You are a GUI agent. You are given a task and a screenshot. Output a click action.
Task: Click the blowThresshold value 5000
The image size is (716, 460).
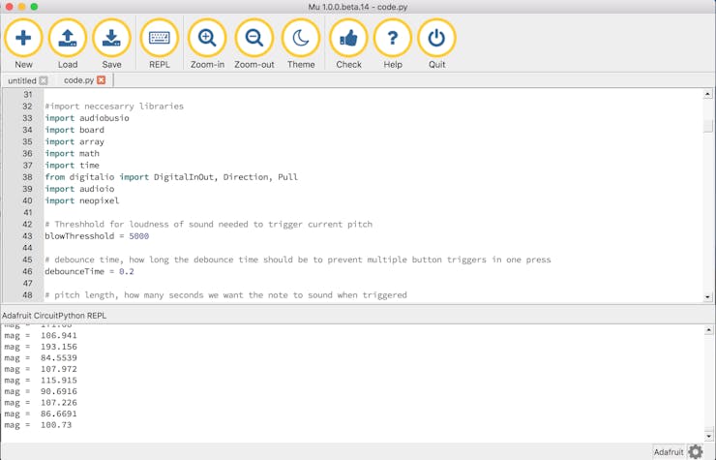click(x=138, y=236)
